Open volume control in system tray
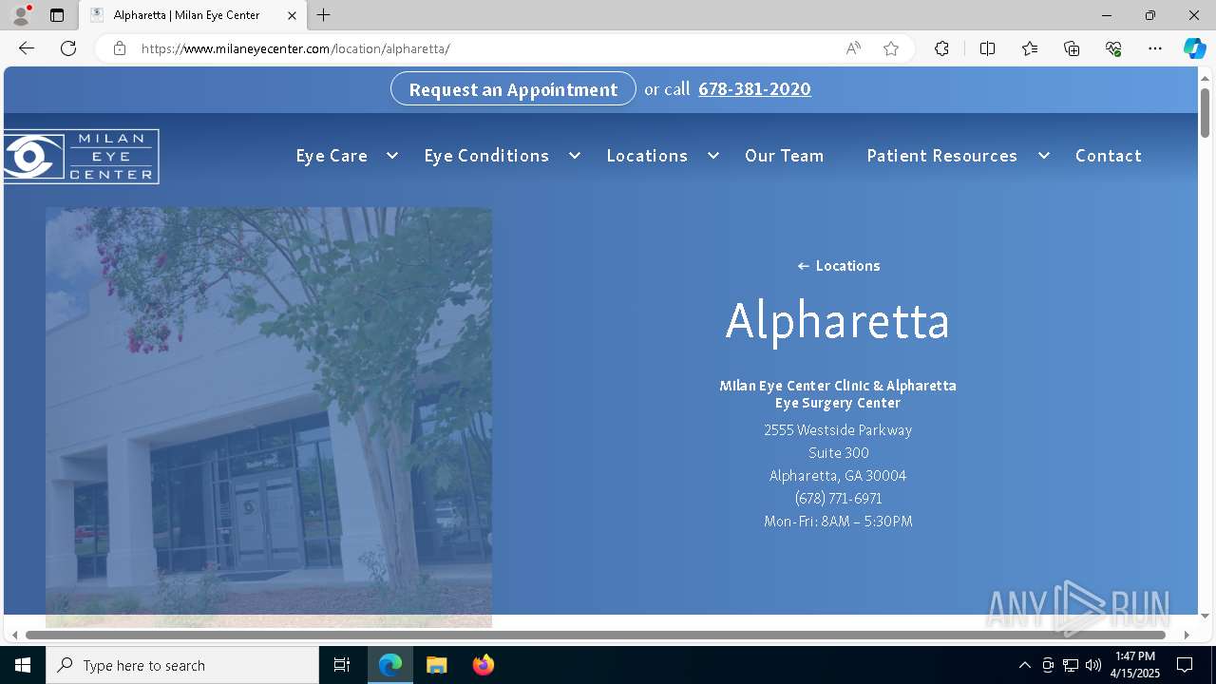This screenshot has width=1216, height=684. click(x=1092, y=665)
